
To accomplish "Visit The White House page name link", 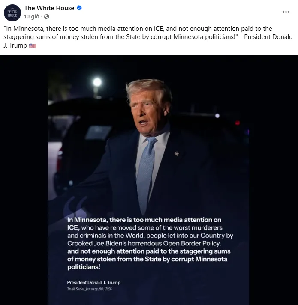I will [x=49, y=8].
